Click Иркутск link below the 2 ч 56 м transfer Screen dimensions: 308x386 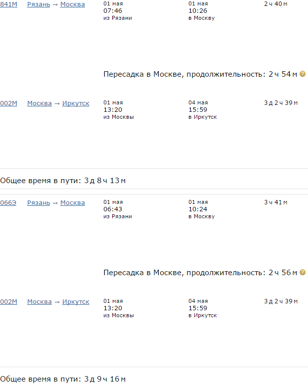click(76, 301)
